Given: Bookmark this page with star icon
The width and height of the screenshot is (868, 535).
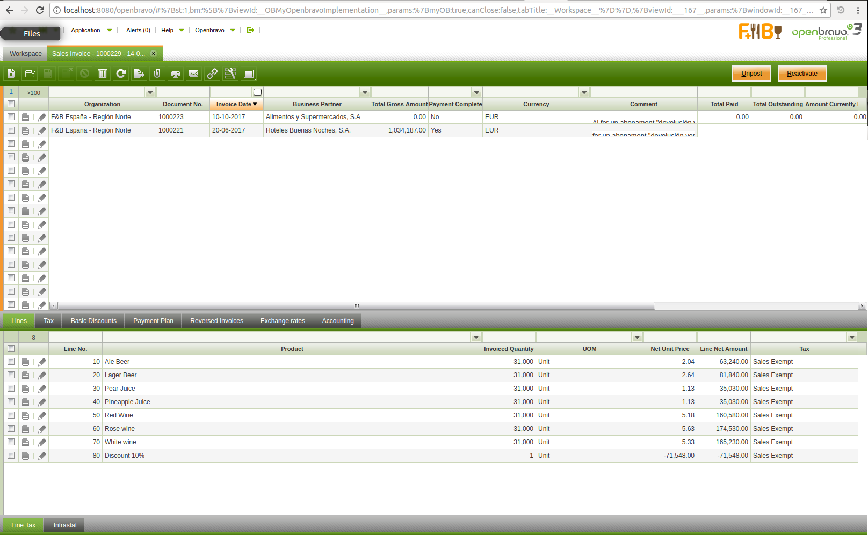Looking at the screenshot, I should click(x=823, y=10).
